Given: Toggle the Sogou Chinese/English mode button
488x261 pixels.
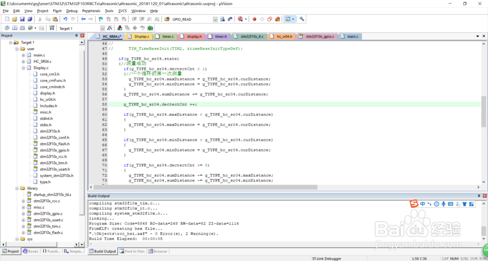Looking at the screenshot, I should [x=423, y=204].
